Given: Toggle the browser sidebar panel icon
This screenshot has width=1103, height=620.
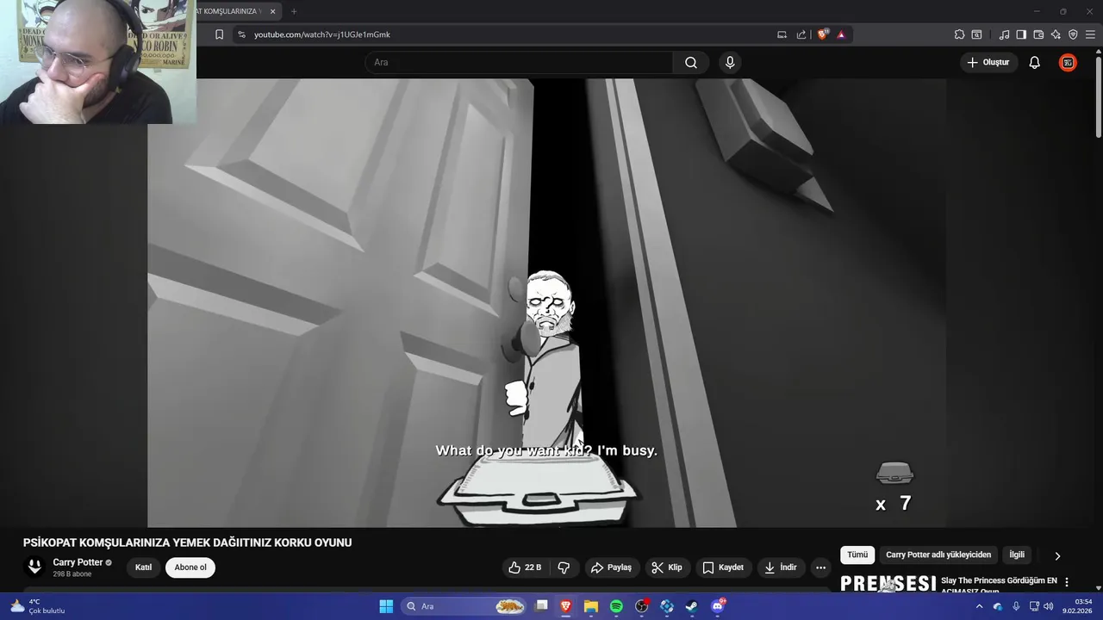Looking at the screenshot, I should 1021,34.
